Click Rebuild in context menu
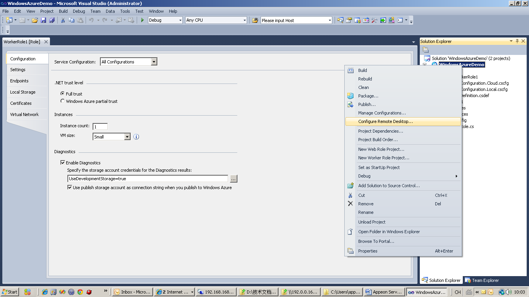Viewport: 529px width, 297px height. tap(403, 79)
